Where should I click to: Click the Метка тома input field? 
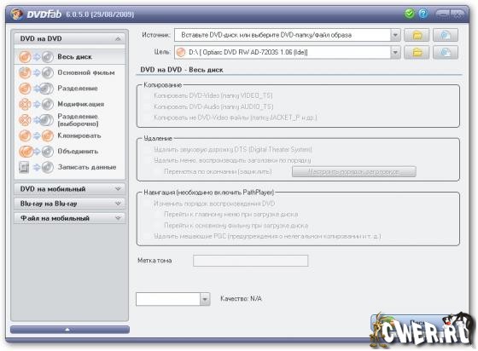point(251,261)
